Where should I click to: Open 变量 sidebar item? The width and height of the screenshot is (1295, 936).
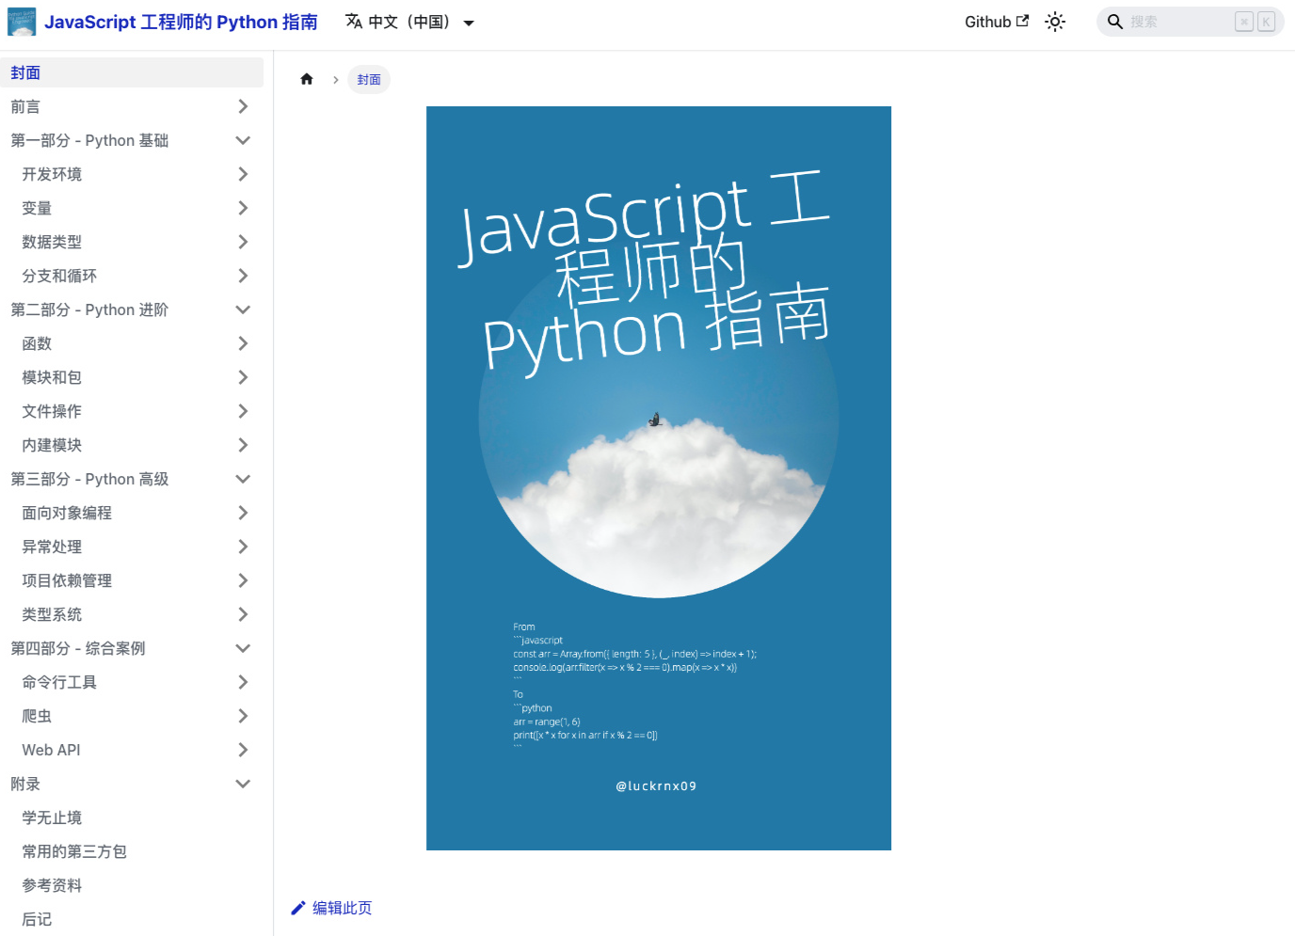(37, 208)
